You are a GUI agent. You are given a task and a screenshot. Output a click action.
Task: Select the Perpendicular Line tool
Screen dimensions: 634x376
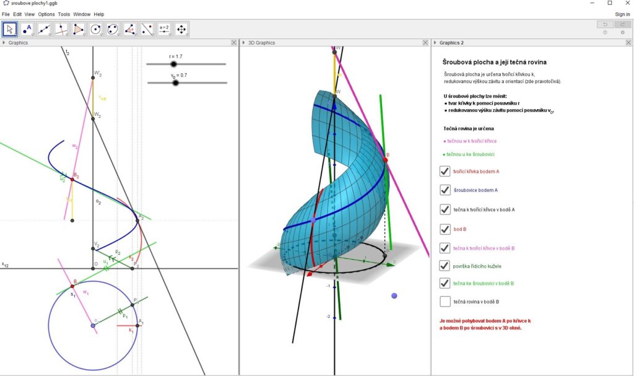click(x=61, y=29)
